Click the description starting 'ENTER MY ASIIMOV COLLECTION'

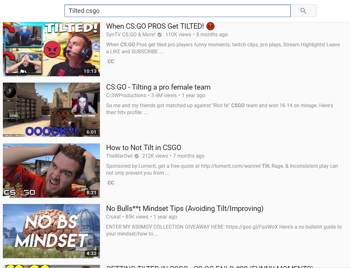(x=224, y=230)
